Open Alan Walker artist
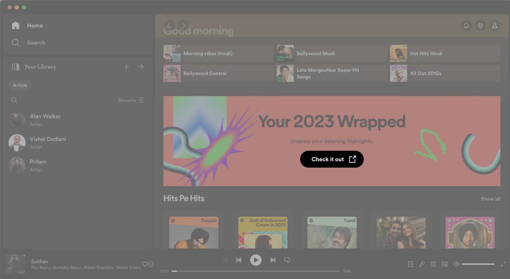The width and height of the screenshot is (510, 279). click(77, 120)
